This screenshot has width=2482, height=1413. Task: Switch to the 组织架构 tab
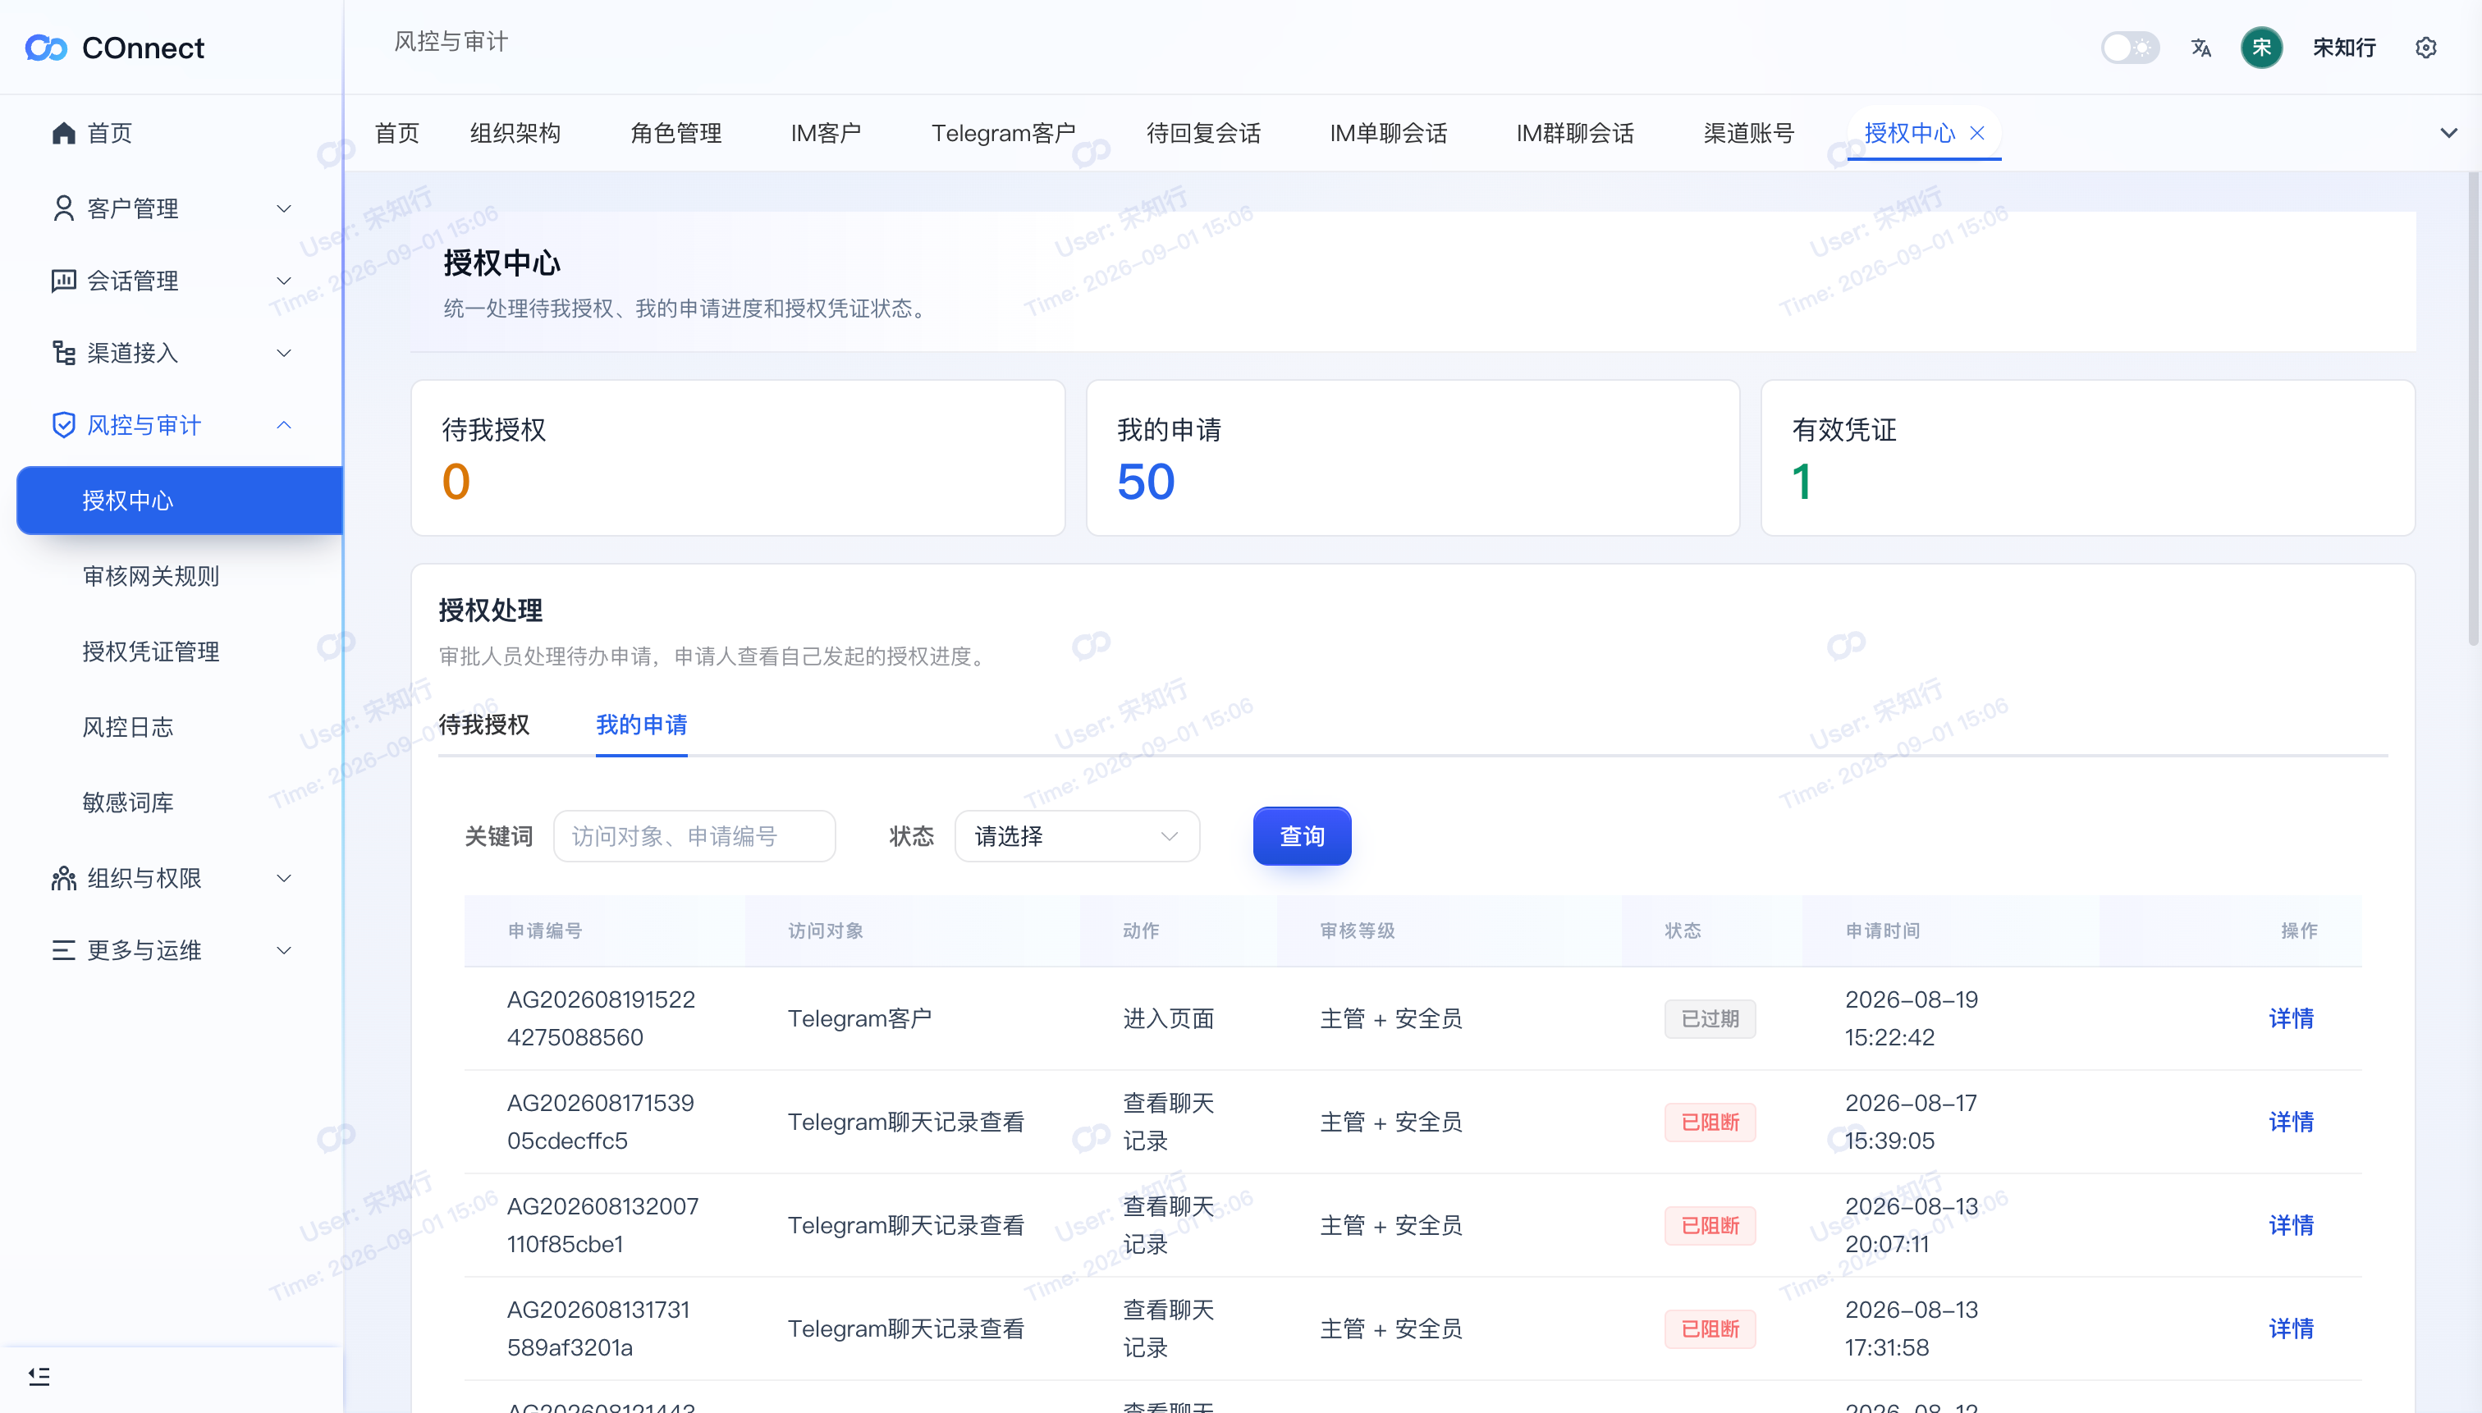(515, 133)
